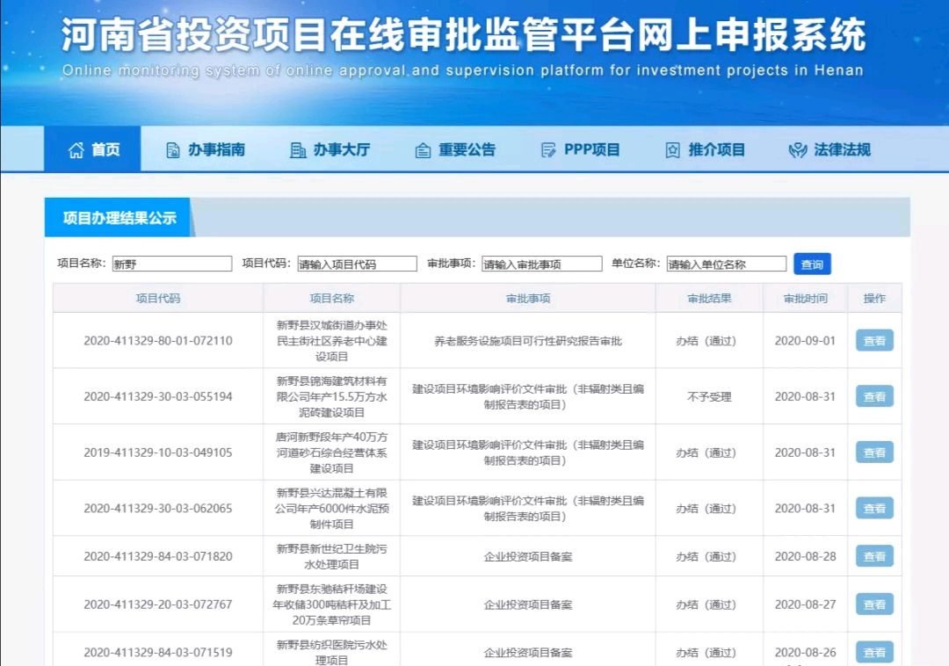949x666 pixels.
Task: Click the 审批事项 search box
Action: point(540,263)
